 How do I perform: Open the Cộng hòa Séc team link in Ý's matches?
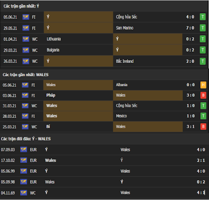coord(126,17)
